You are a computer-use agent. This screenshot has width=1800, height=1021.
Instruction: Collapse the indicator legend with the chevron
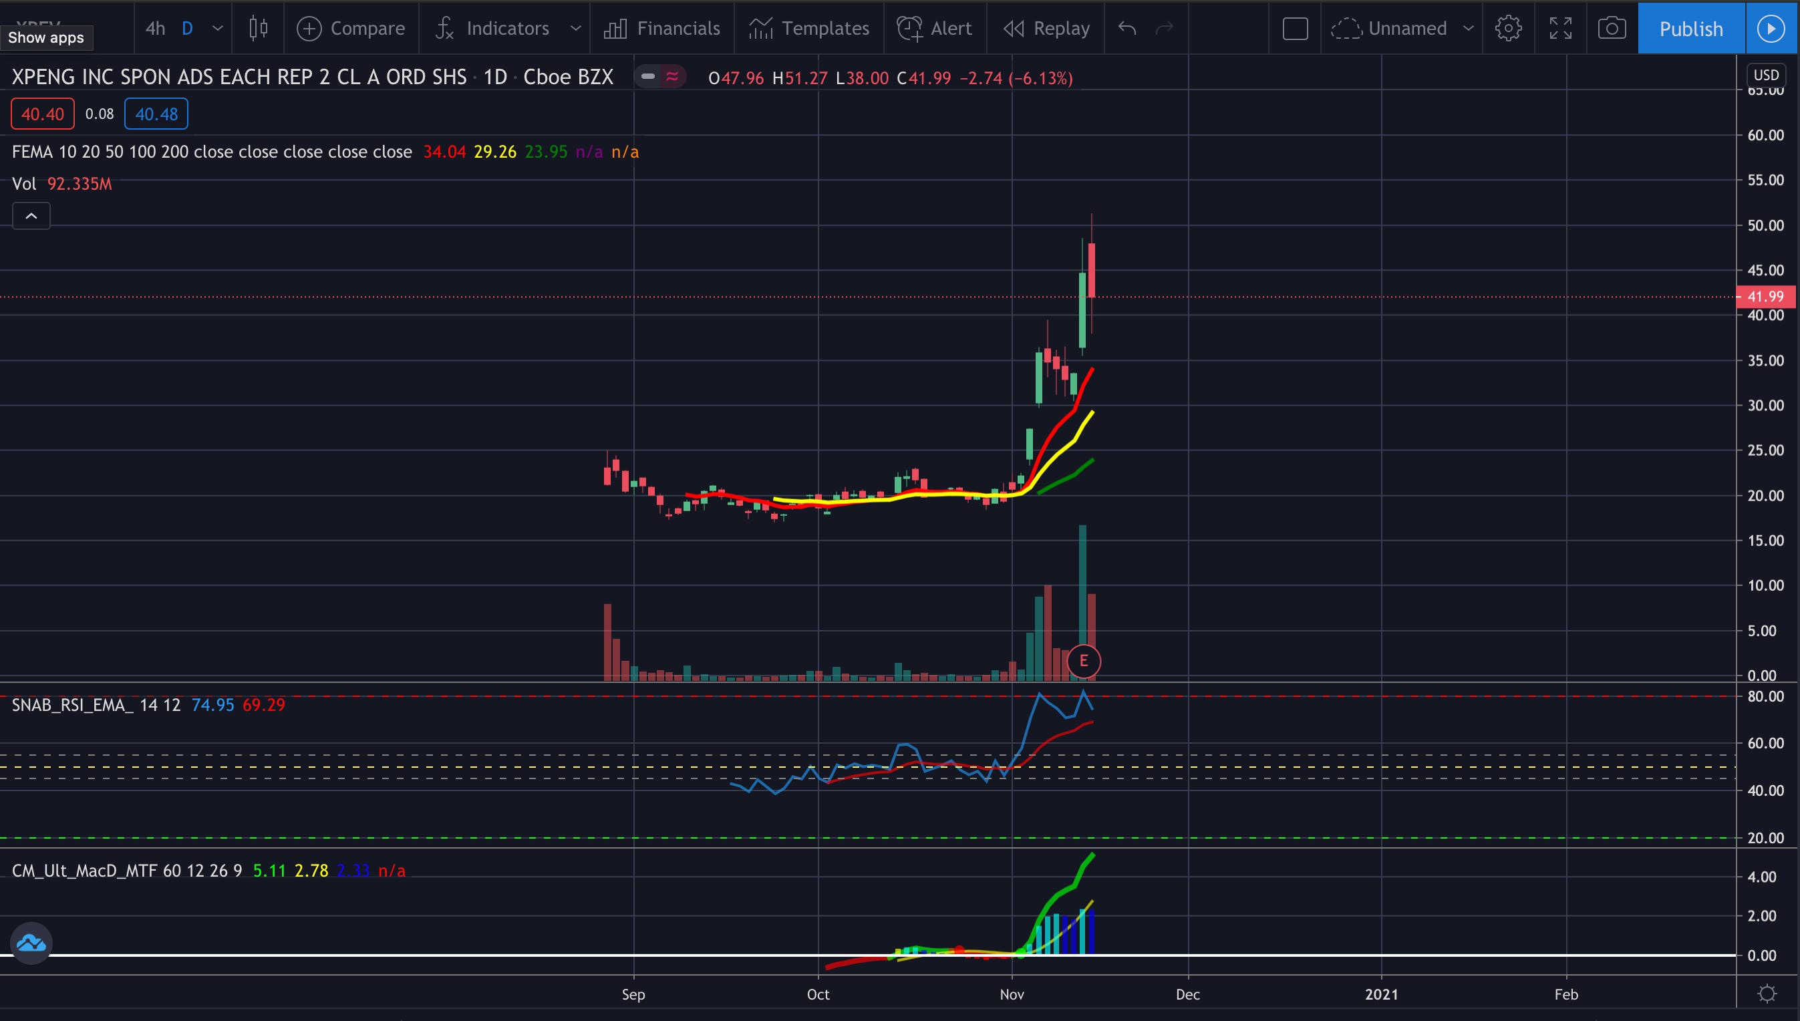[31, 216]
